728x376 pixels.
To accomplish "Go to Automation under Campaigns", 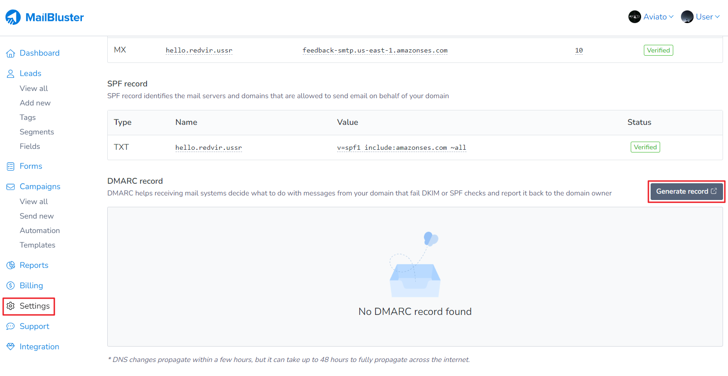I will tap(40, 230).
